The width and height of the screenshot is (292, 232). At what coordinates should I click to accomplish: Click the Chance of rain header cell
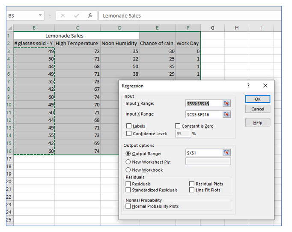157,43
